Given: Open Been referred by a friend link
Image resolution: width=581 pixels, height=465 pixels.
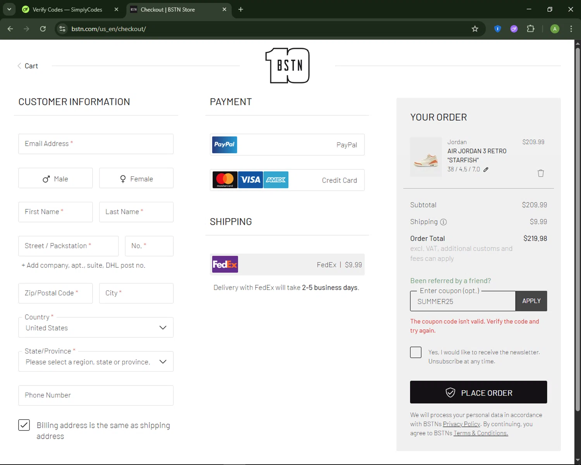Looking at the screenshot, I should tap(450, 281).
